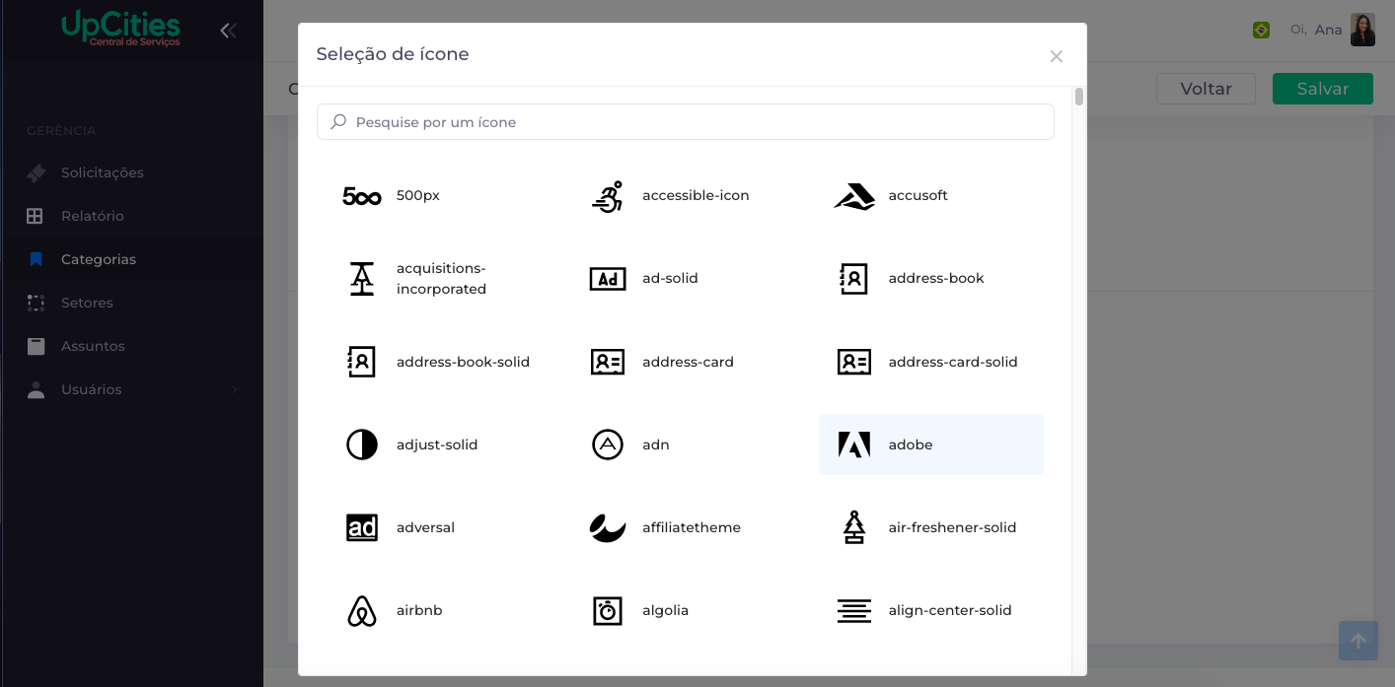Choose the affiliatetheme icon
Image resolution: width=1395 pixels, height=687 pixels.
click(608, 527)
